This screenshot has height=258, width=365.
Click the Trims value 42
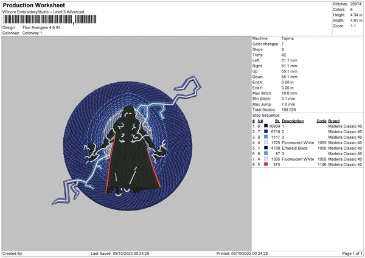click(283, 55)
